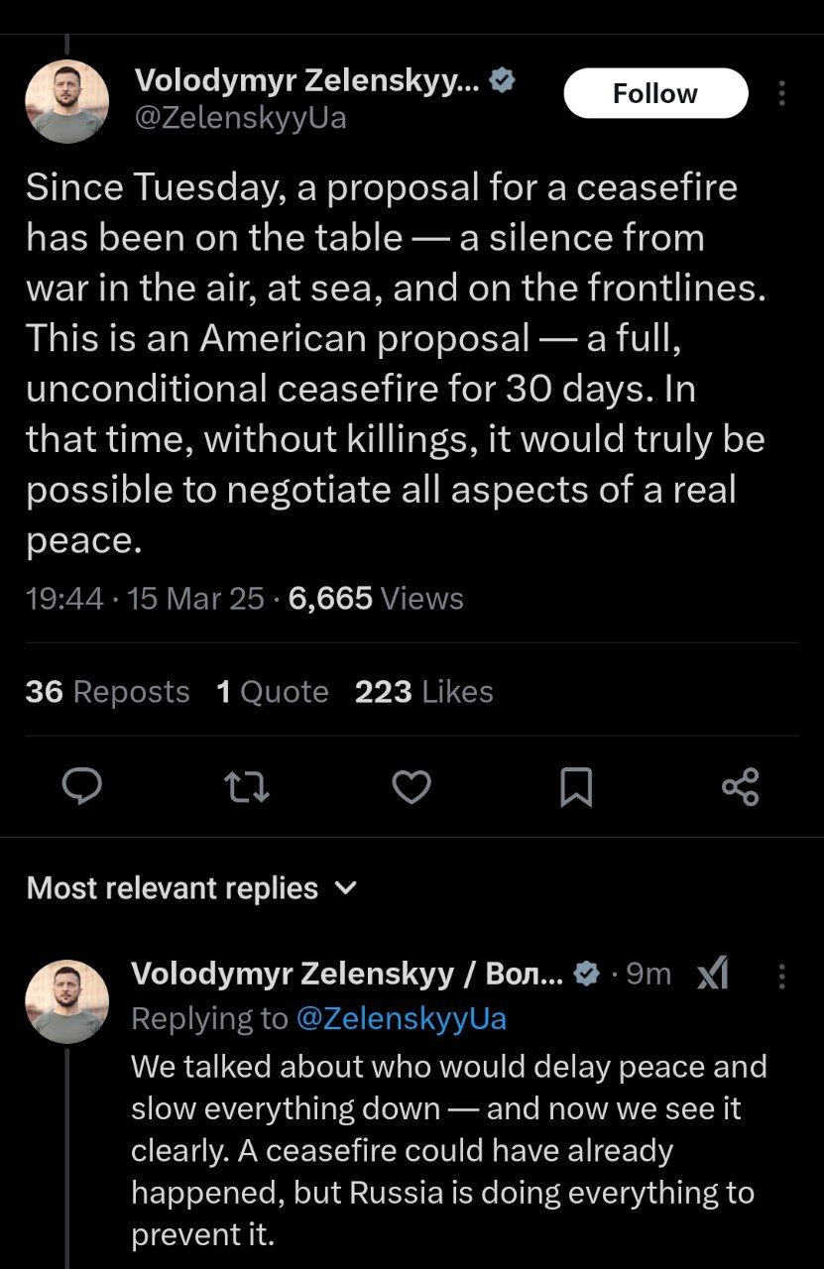Screen dimensions: 824x1269
Task: Click the reply speech bubble icon
Action: tap(83, 787)
